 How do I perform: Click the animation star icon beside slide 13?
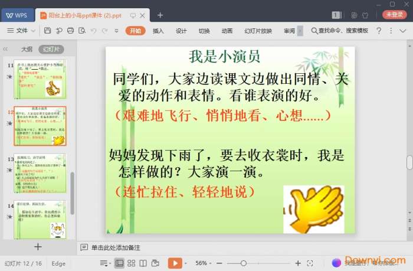[9, 170]
